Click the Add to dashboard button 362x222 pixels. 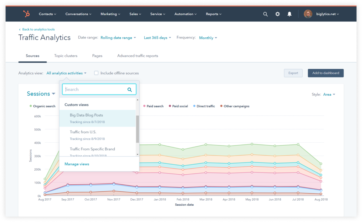pos(326,73)
